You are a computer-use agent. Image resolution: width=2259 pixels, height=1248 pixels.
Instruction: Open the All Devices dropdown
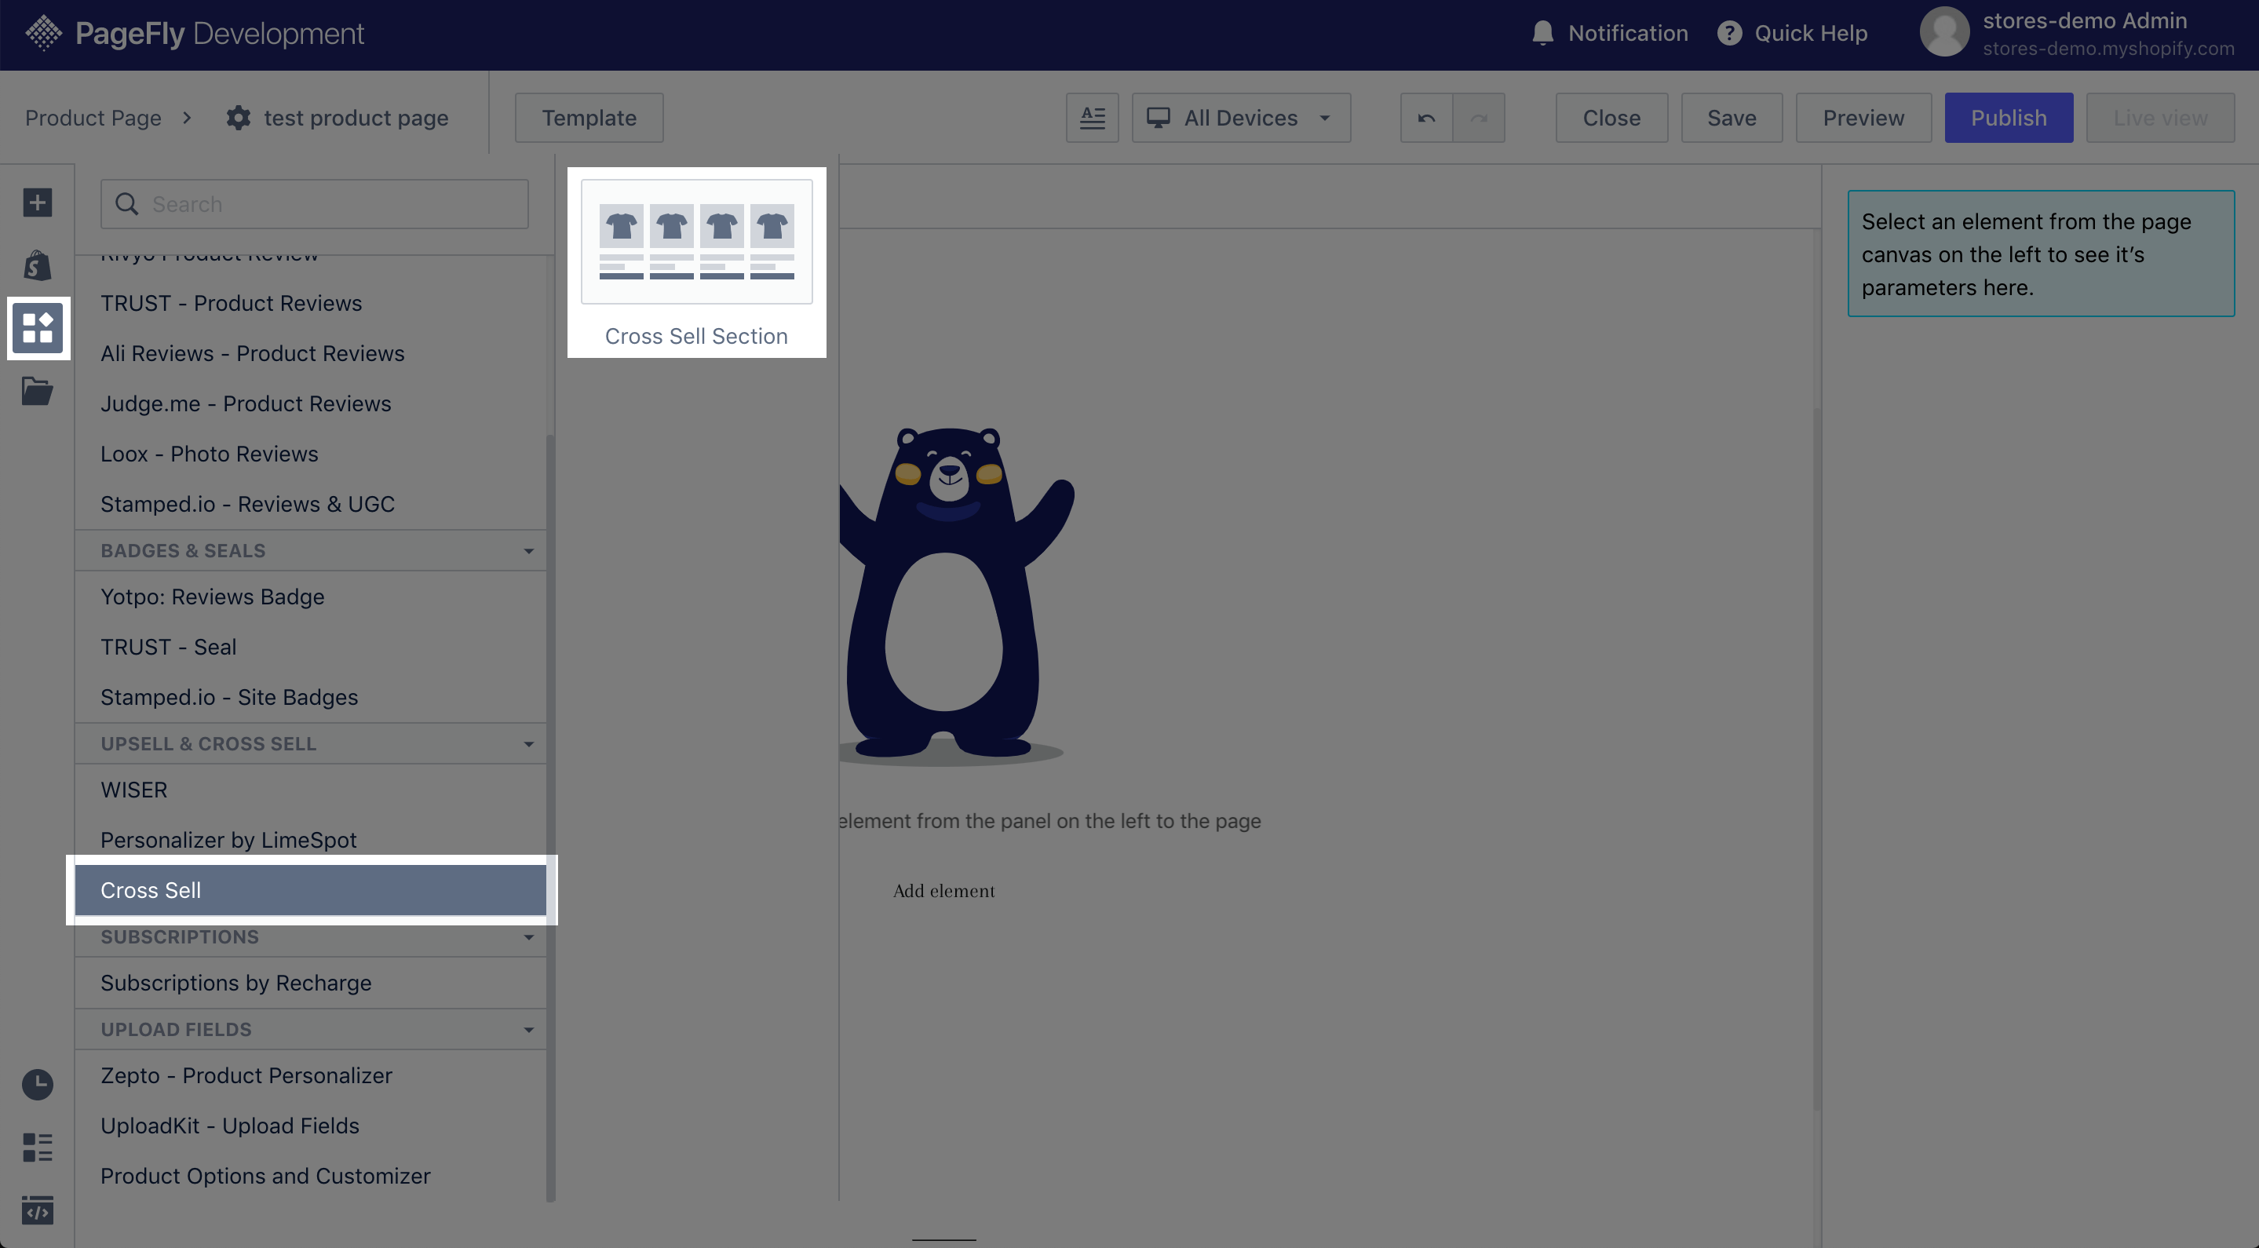coord(1241,118)
